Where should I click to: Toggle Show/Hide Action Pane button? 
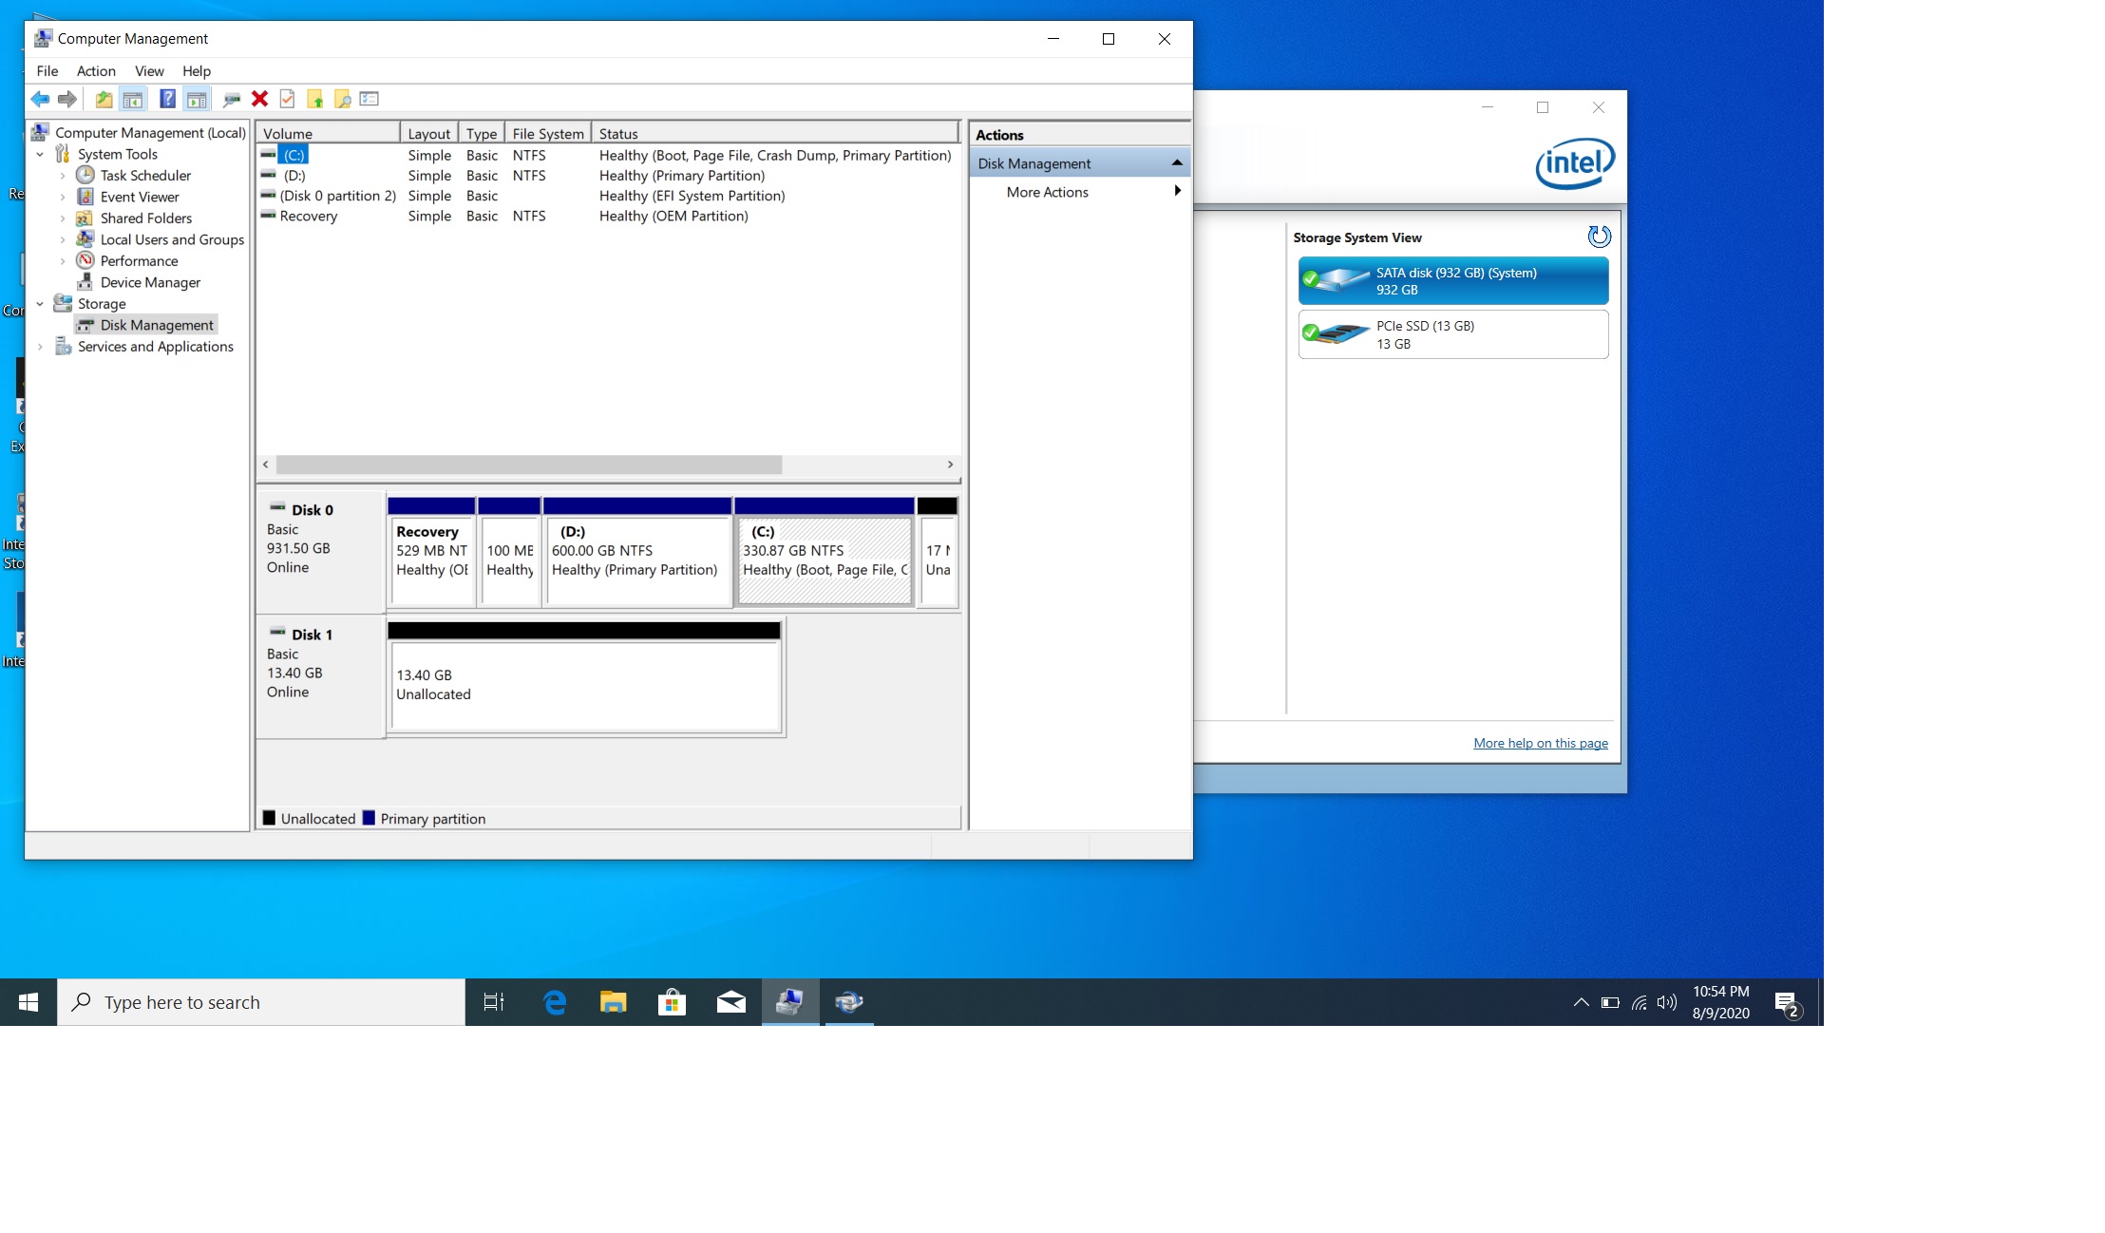point(197,99)
